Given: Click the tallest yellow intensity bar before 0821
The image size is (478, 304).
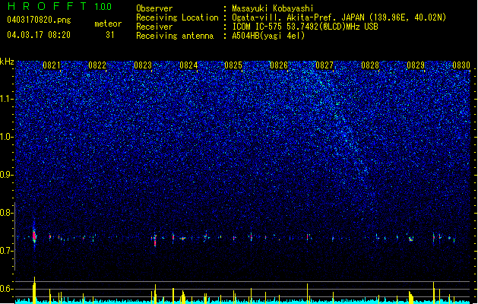Looking at the screenshot, I should (34, 290).
